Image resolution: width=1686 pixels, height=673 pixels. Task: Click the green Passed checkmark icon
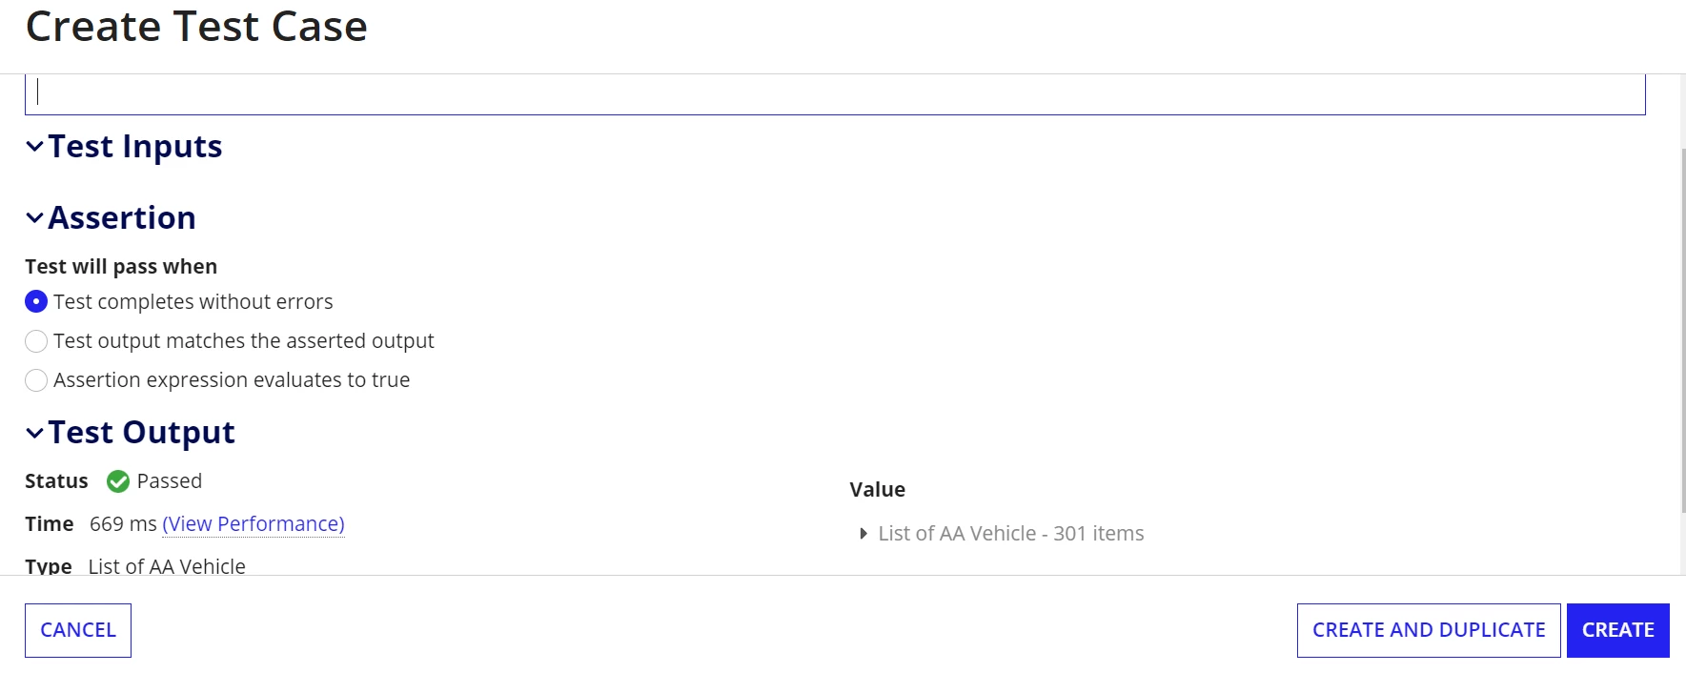(118, 481)
